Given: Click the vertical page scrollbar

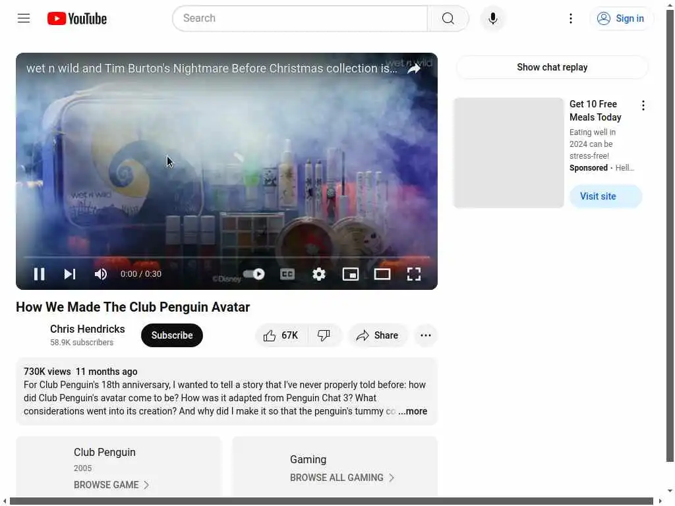Looking at the screenshot, I should coord(670,236).
